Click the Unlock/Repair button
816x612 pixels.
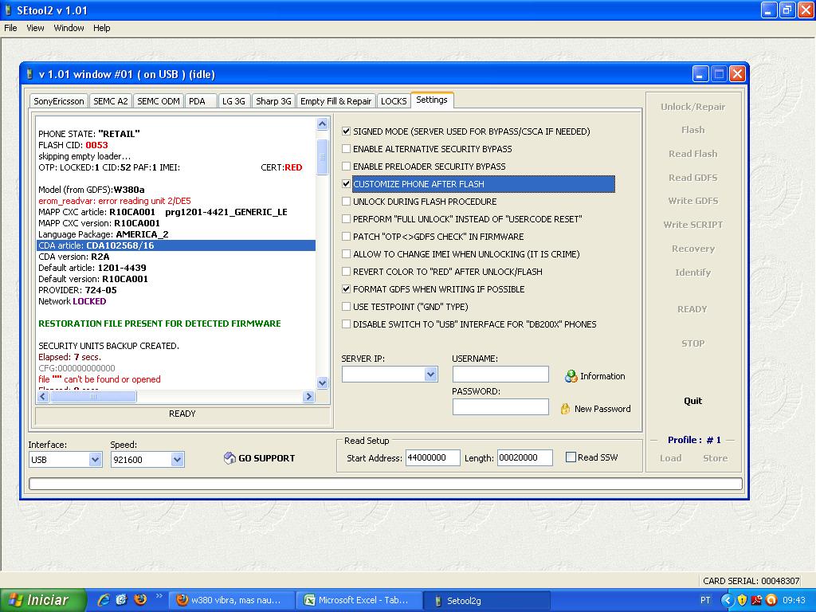click(692, 107)
